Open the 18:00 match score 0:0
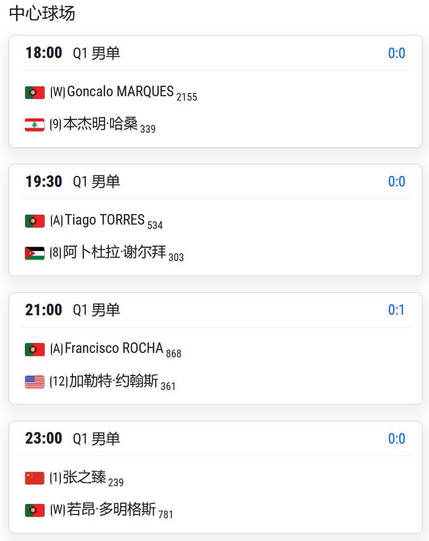This screenshot has width=429, height=541. (x=396, y=53)
